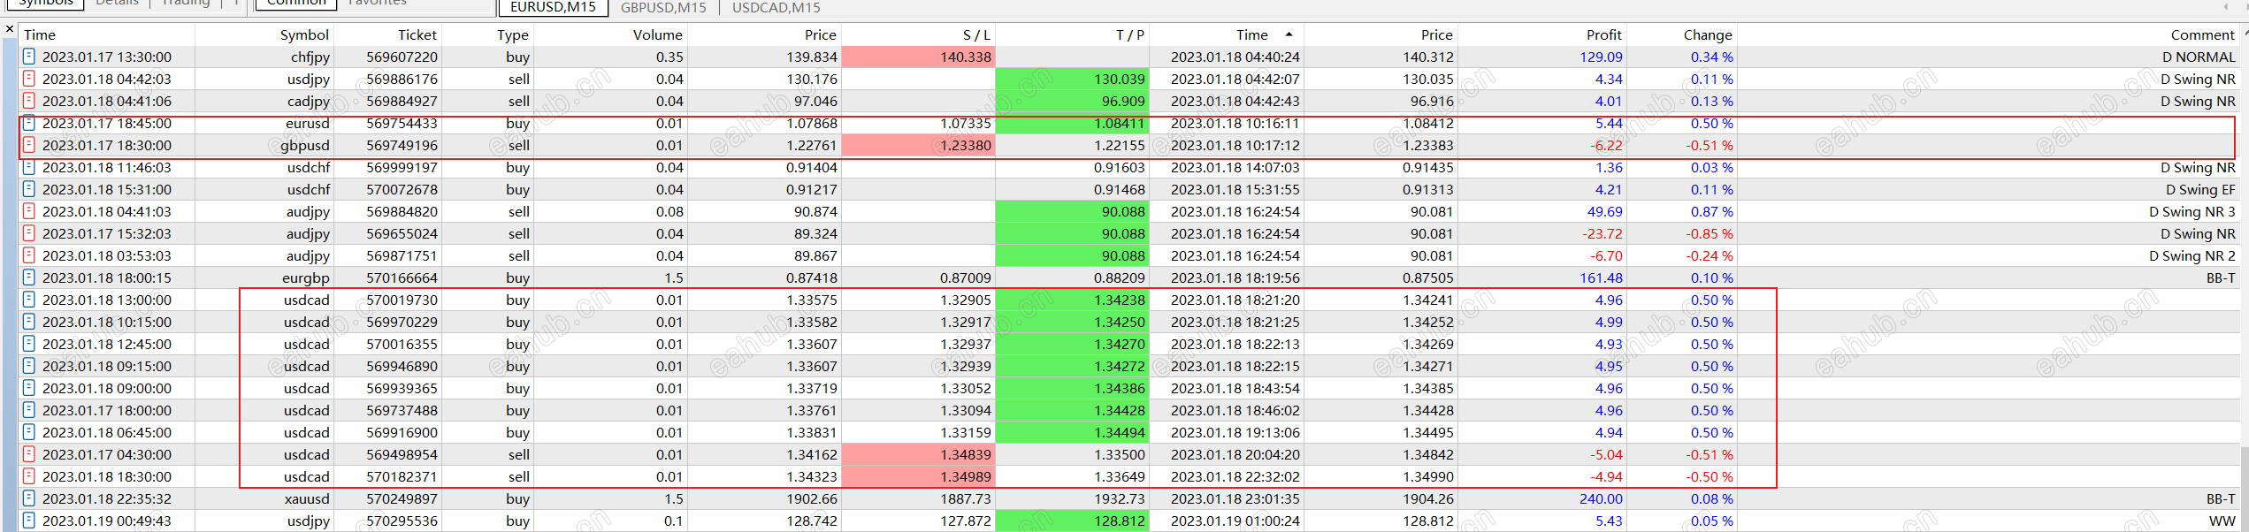The width and height of the screenshot is (2249, 532).
Task: Click the comment WW
Action: (2222, 521)
